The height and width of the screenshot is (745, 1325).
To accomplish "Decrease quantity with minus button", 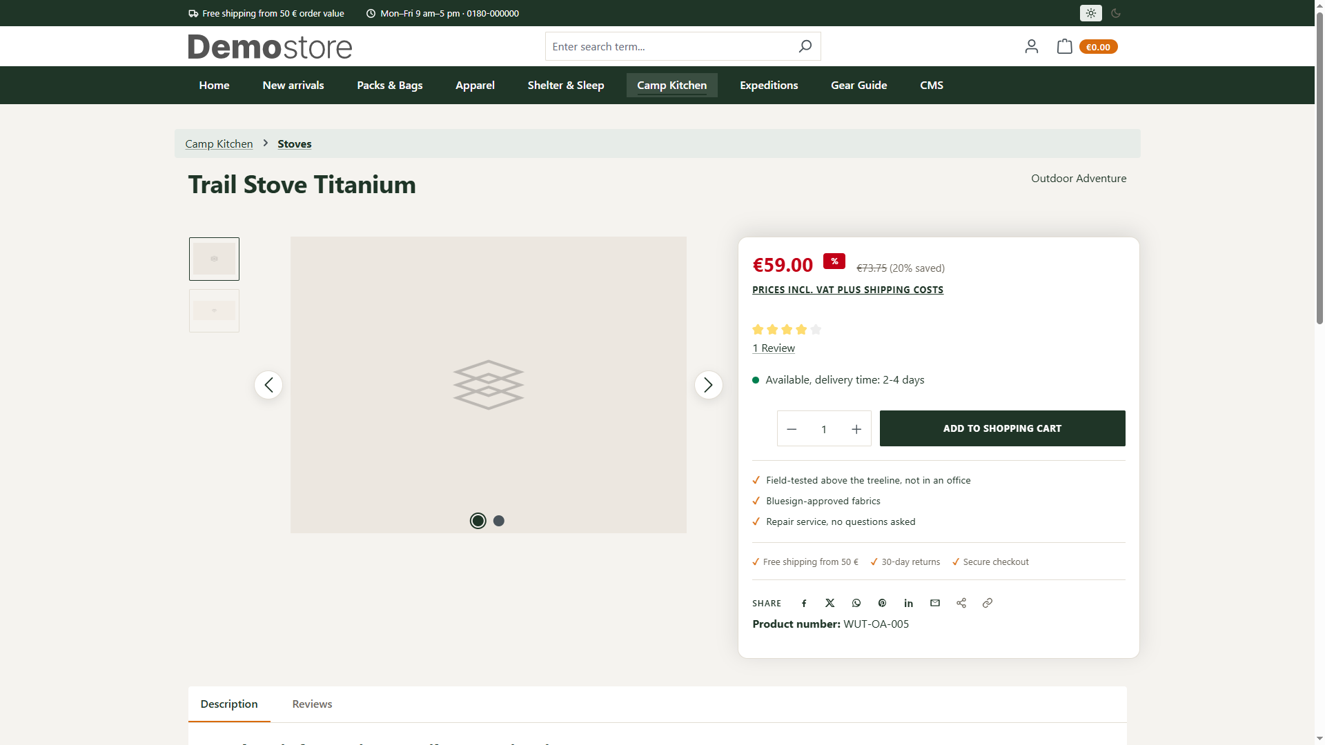I will click(792, 429).
